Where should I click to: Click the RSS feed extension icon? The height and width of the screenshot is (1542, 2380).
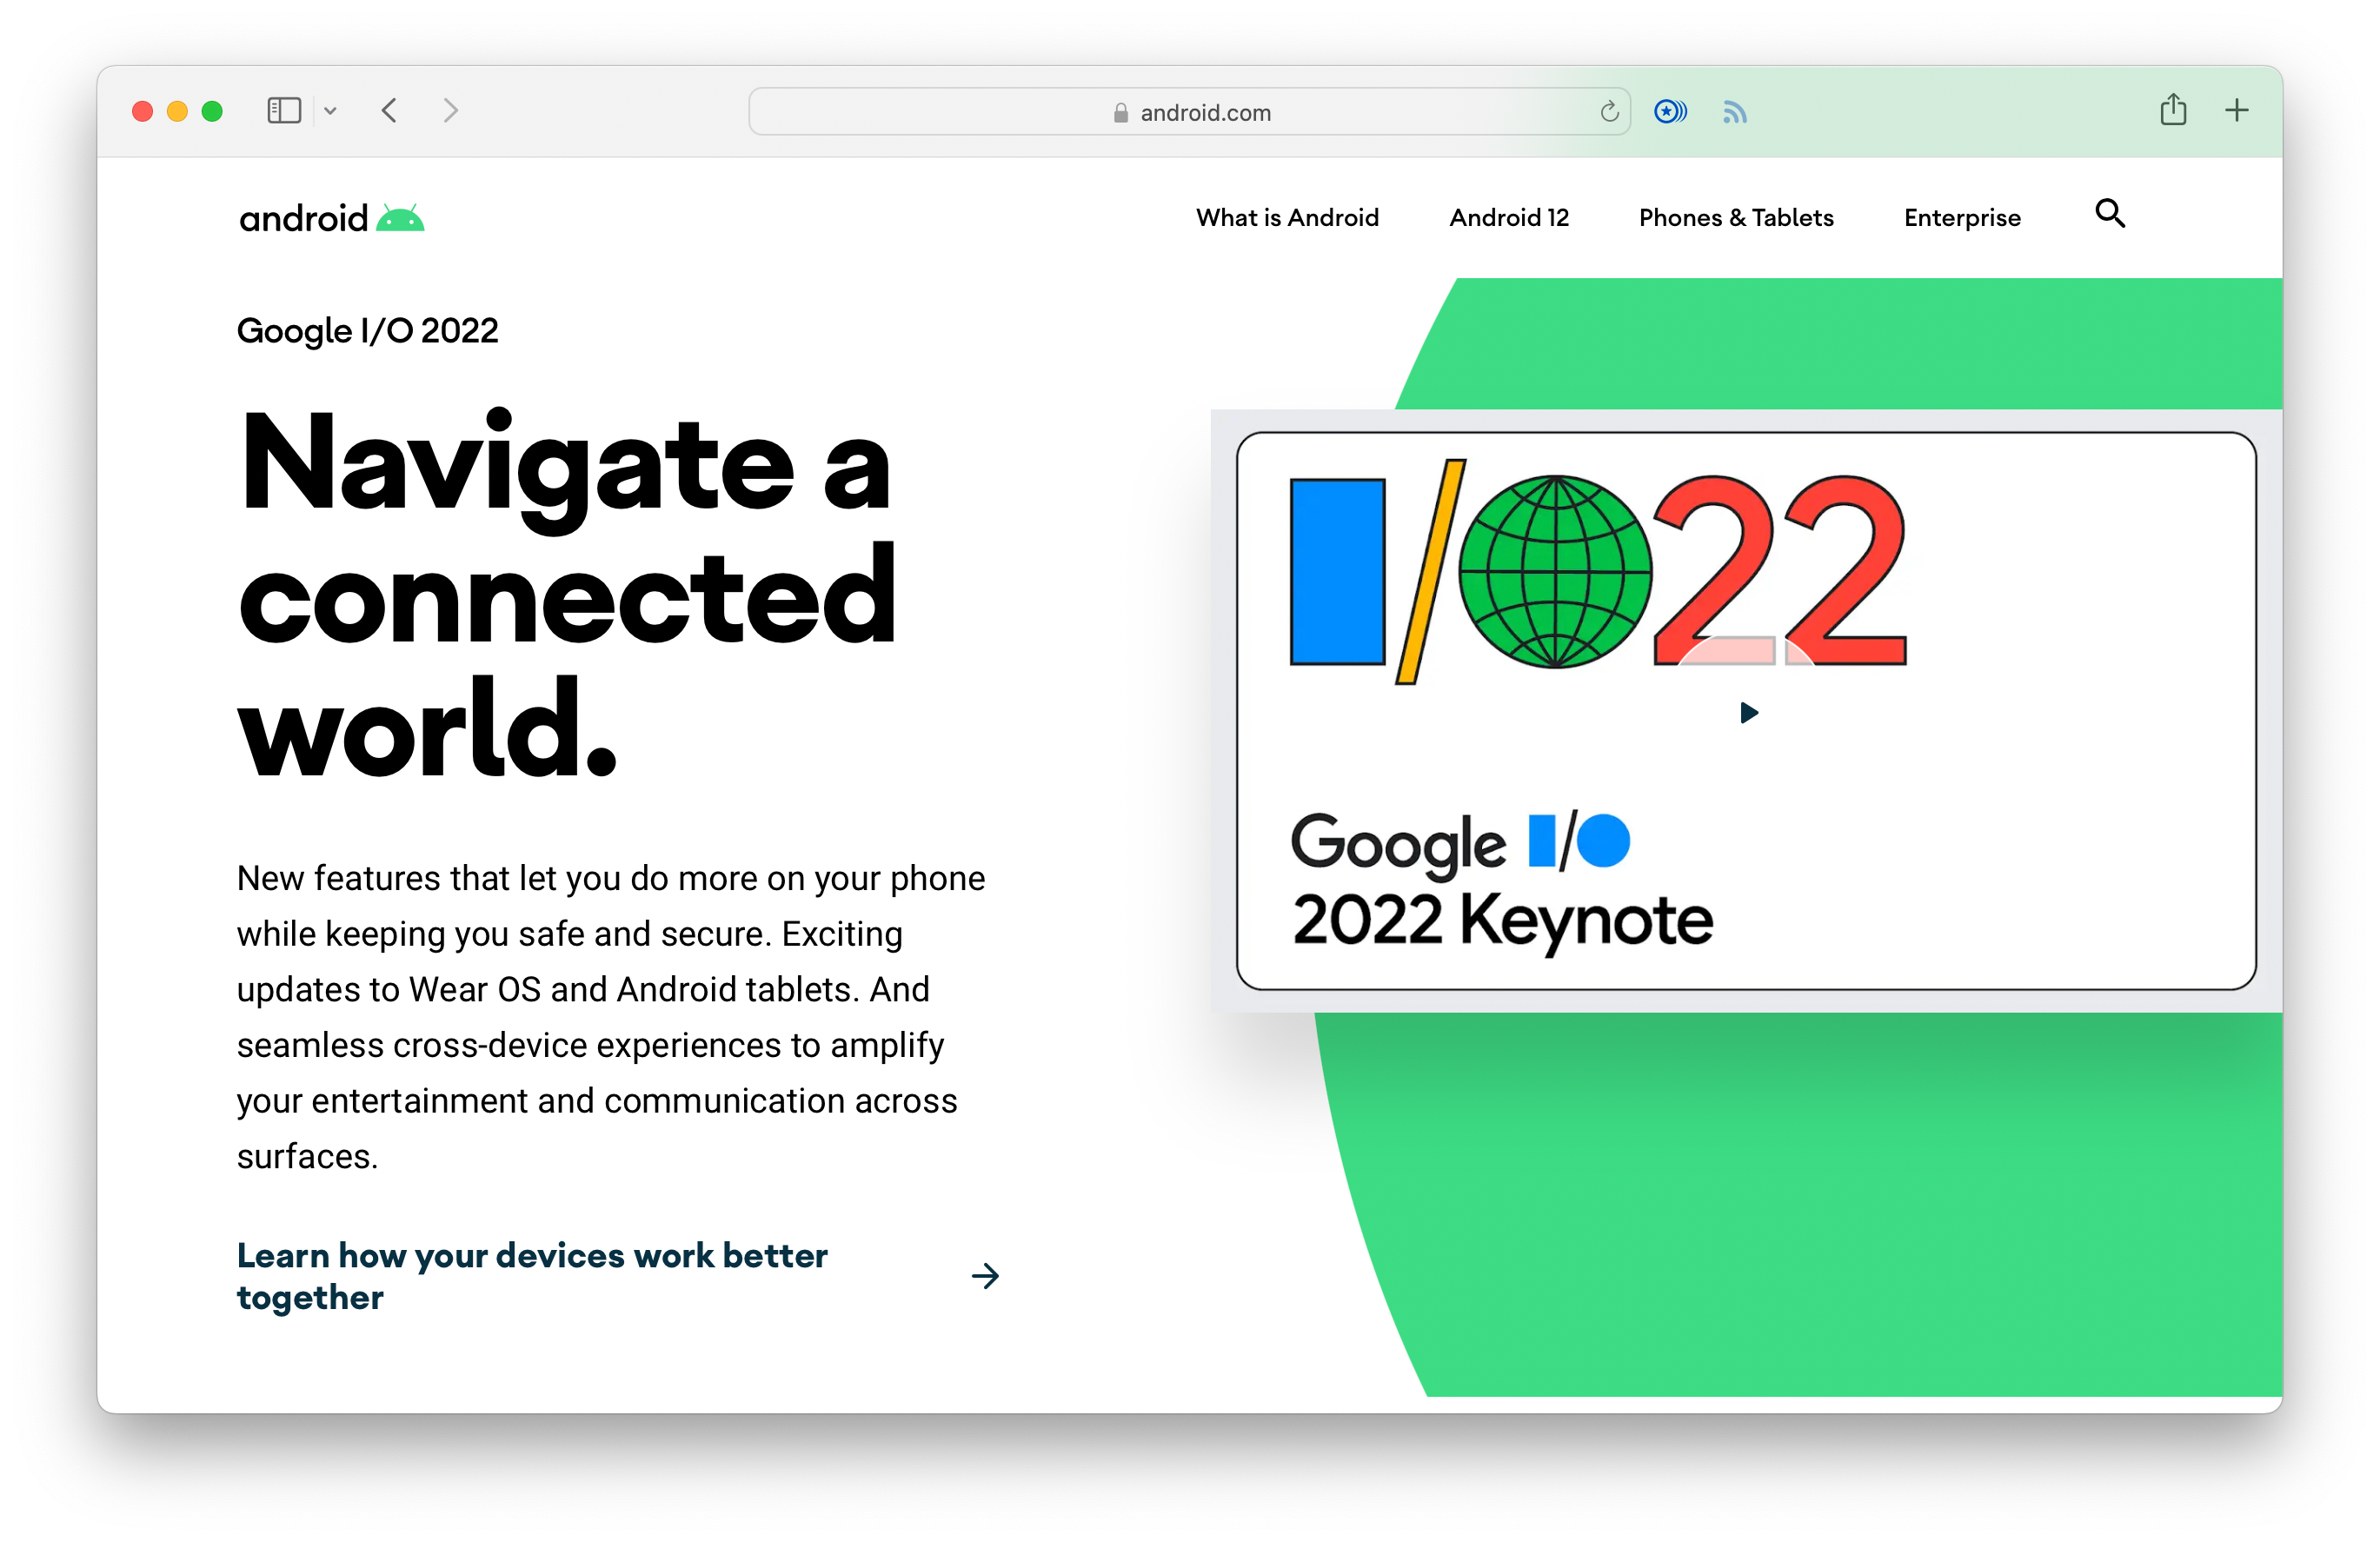[1734, 113]
